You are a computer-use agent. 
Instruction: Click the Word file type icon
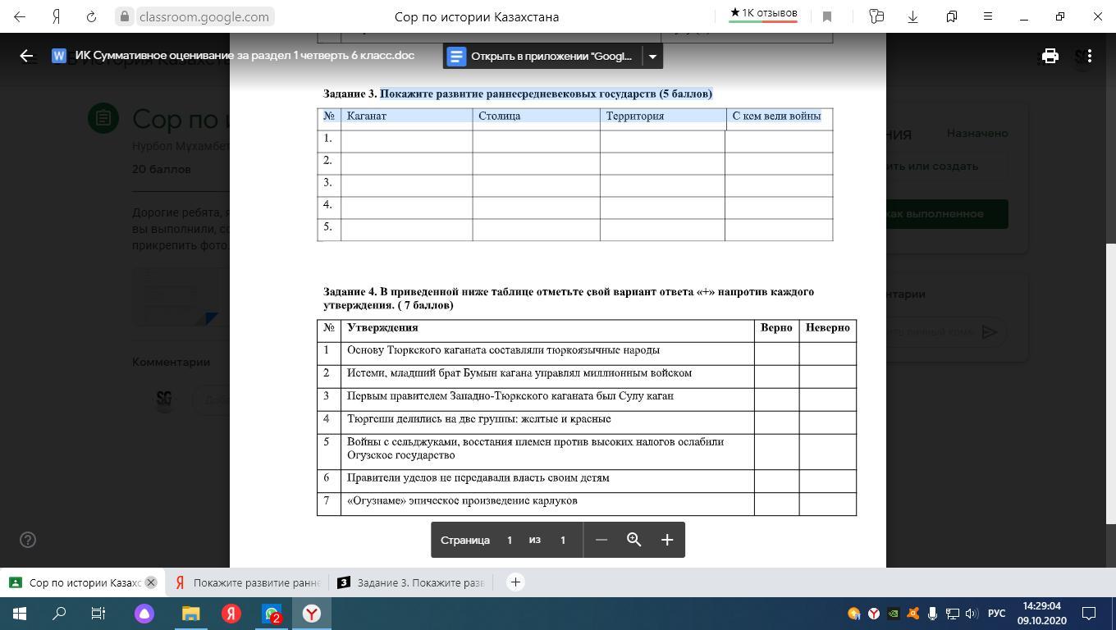click(58, 56)
